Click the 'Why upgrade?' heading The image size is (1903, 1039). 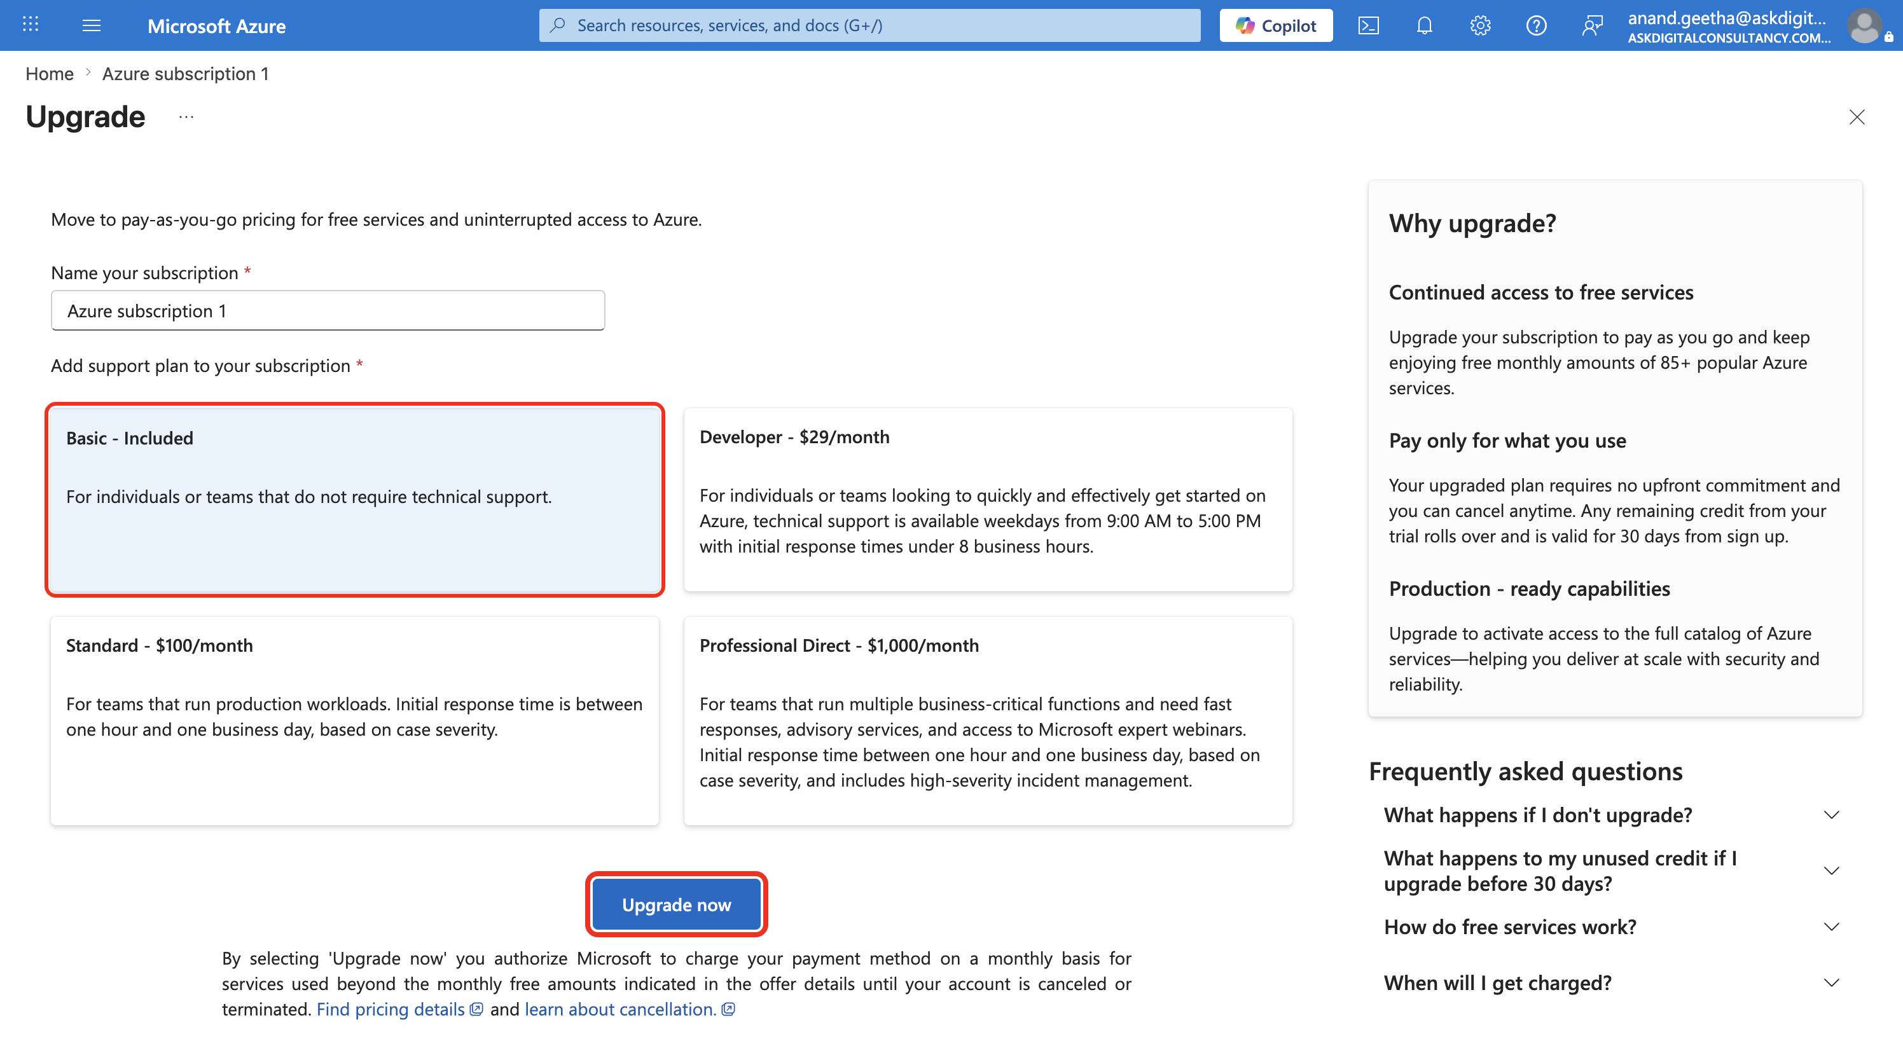tap(1472, 223)
